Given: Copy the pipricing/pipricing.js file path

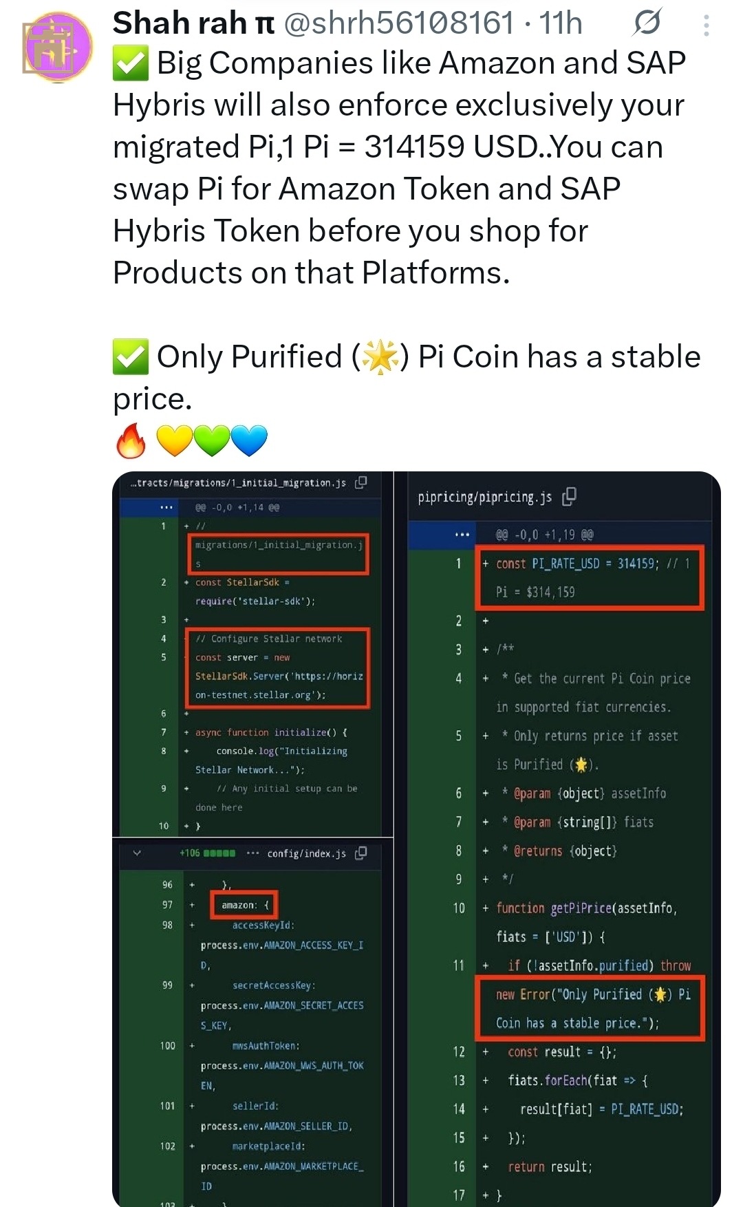Looking at the screenshot, I should [569, 496].
